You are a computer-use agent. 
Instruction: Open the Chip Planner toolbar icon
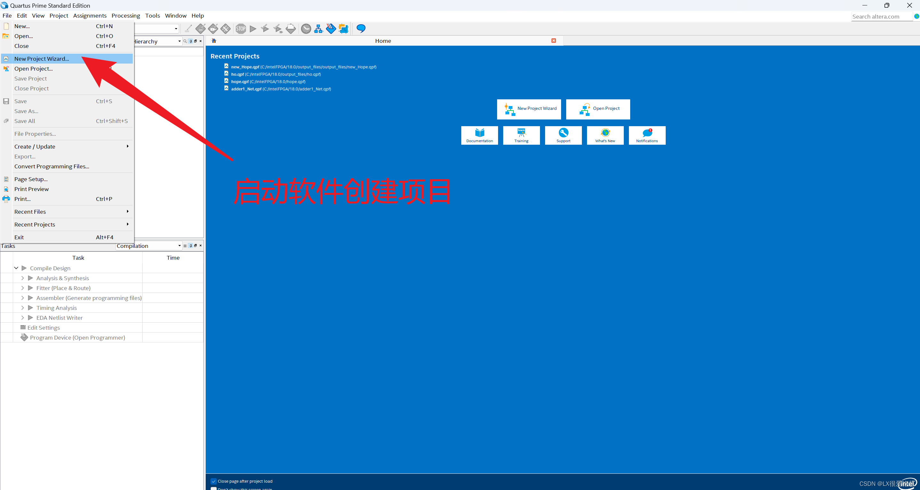(225, 28)
